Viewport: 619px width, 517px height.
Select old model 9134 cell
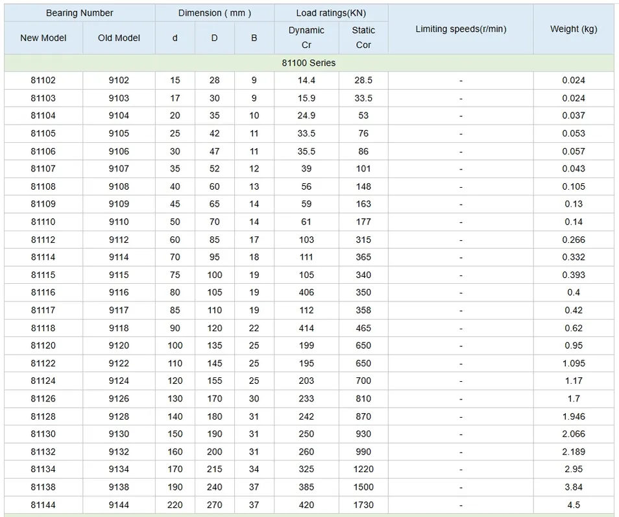tap(119, 469)
